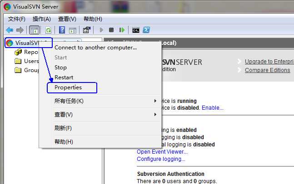Open the command prompt toolbar icon
Viewport: 294px width, 184px height.
coord(136,30)
